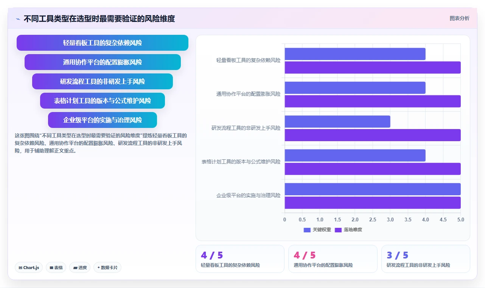Click the page title 不同工具类型在选型时最需要验证的风险维度
485x288 pixels.
pyautogui.click(x=99, y=19)
